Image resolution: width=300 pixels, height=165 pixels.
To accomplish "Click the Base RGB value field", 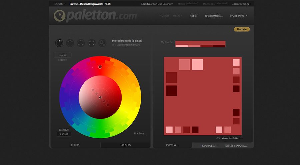I will (x=64, y=134).
